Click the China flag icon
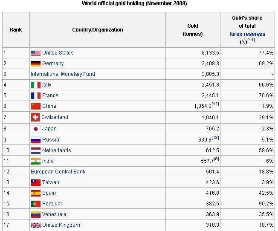This screenshot has height=231, width=278. 36,106
